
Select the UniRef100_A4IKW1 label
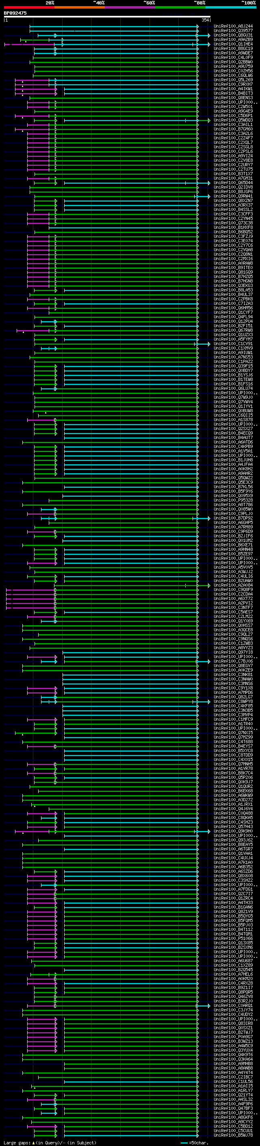(x=233, y=89)
